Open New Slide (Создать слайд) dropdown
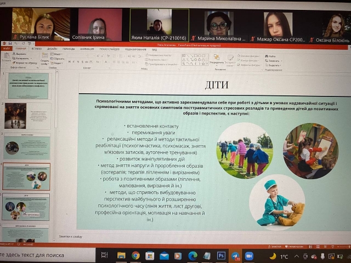 45,62
